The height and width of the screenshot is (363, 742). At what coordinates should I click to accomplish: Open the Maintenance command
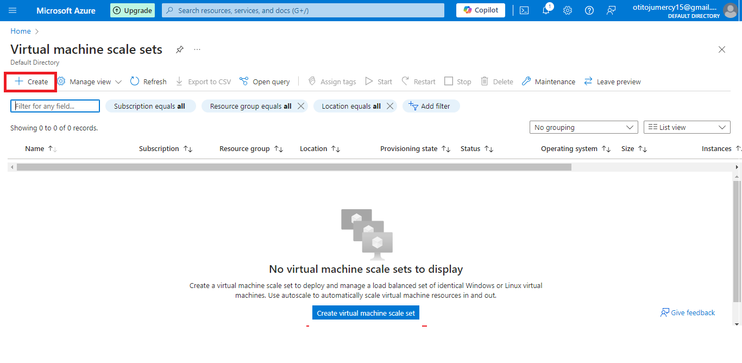(549, 82)
